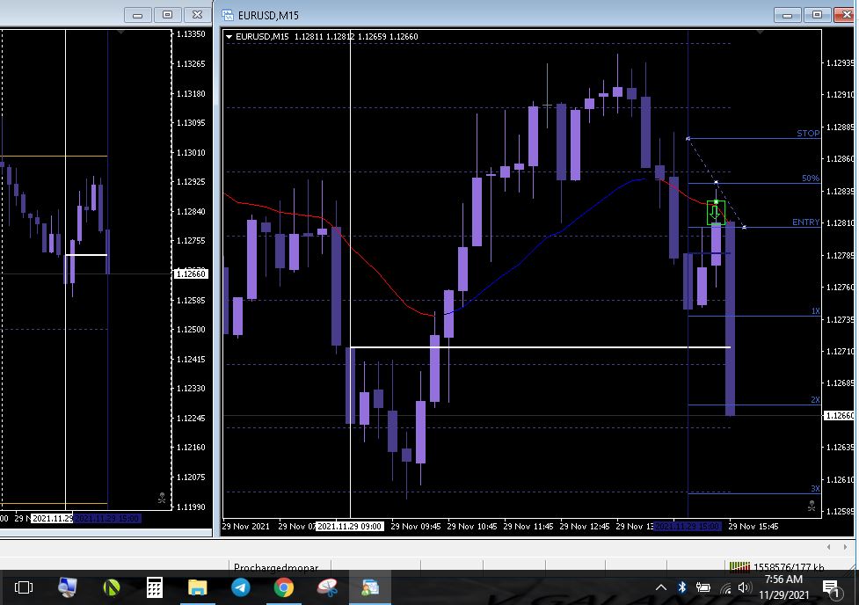This screenshot has width=859, height=605.
Task: Open the computer icon on the taskbar
Action: coord(68,587)
